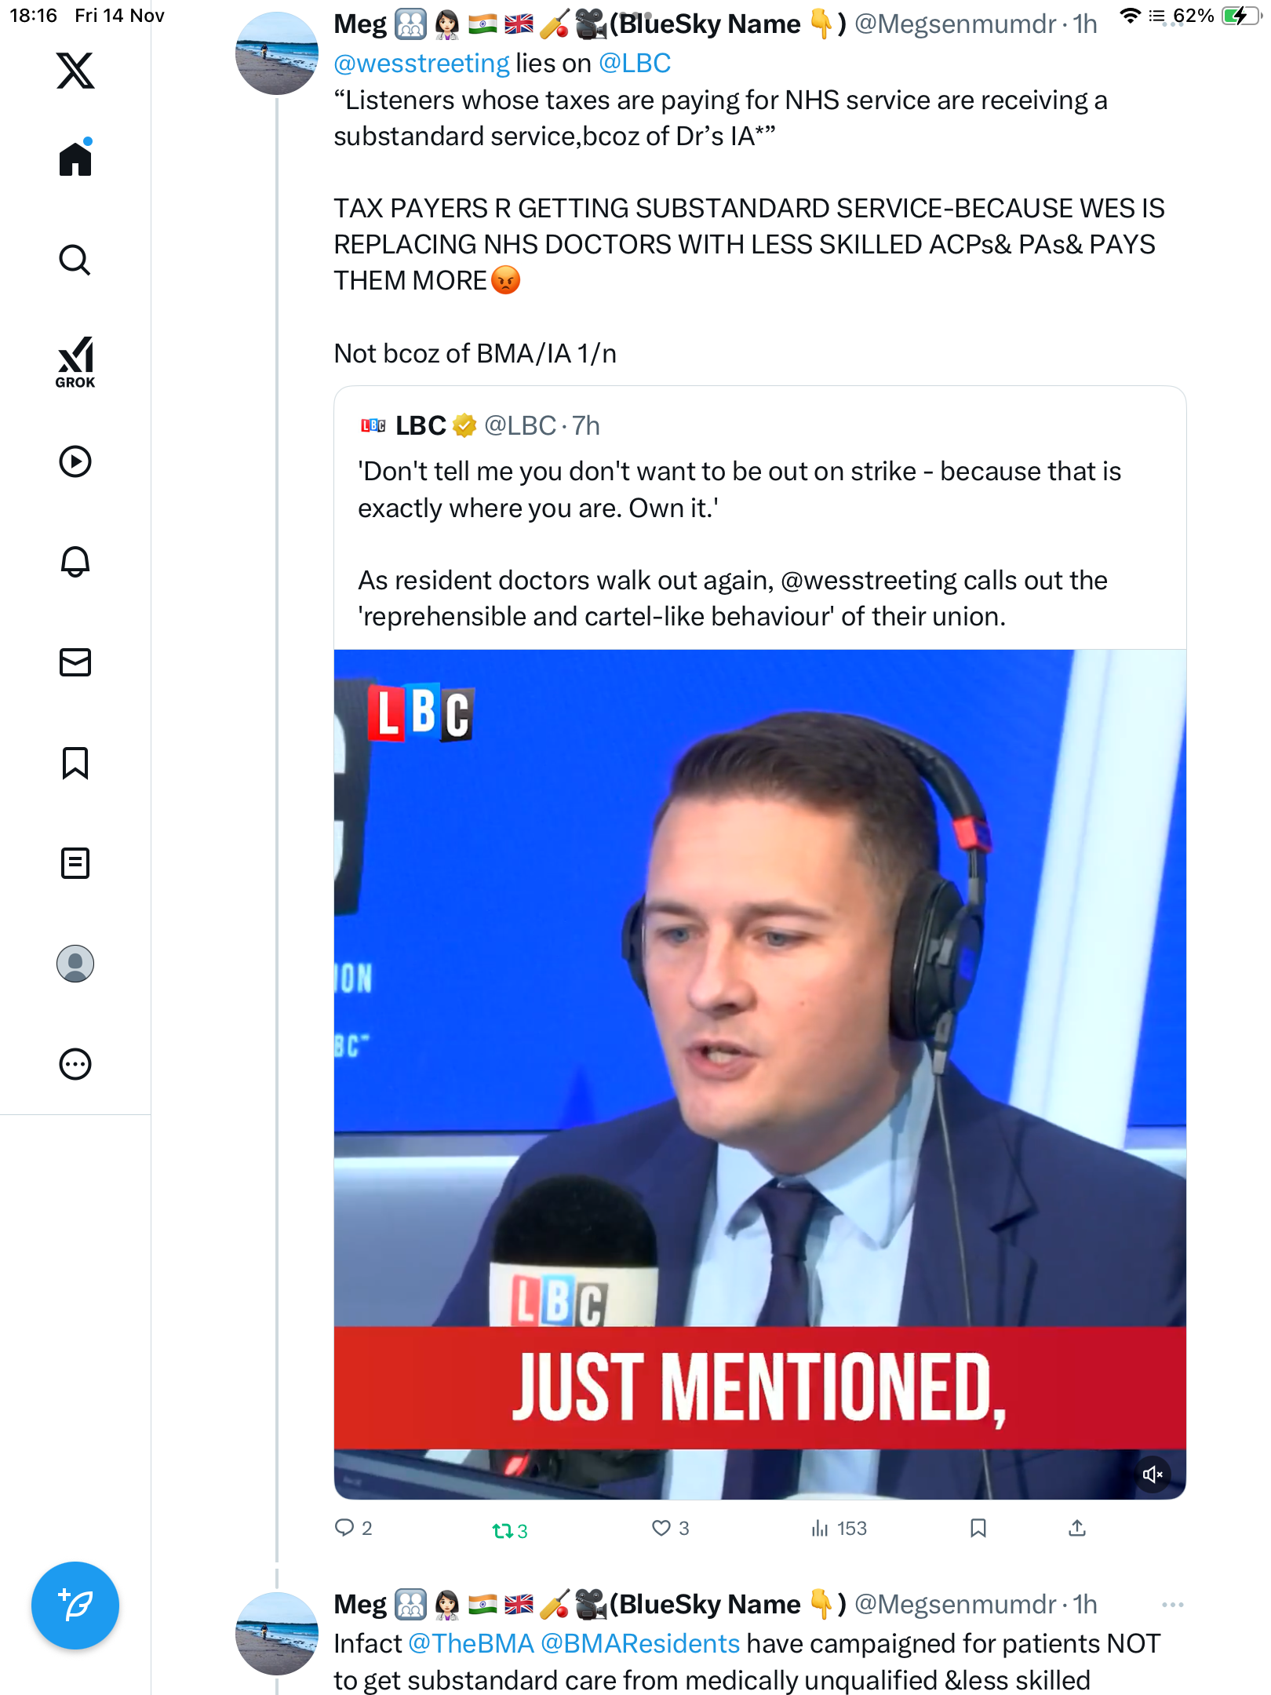Open the Notifications bell
This screenshot has width=1271, height=1695.
(x=75, y=562)
